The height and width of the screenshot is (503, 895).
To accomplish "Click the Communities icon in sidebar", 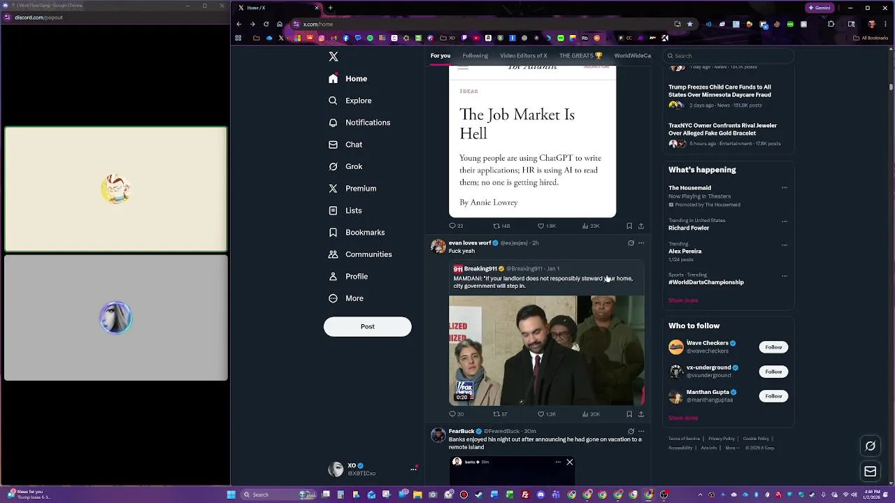I will pyautogui.click(x=333, y=254).
